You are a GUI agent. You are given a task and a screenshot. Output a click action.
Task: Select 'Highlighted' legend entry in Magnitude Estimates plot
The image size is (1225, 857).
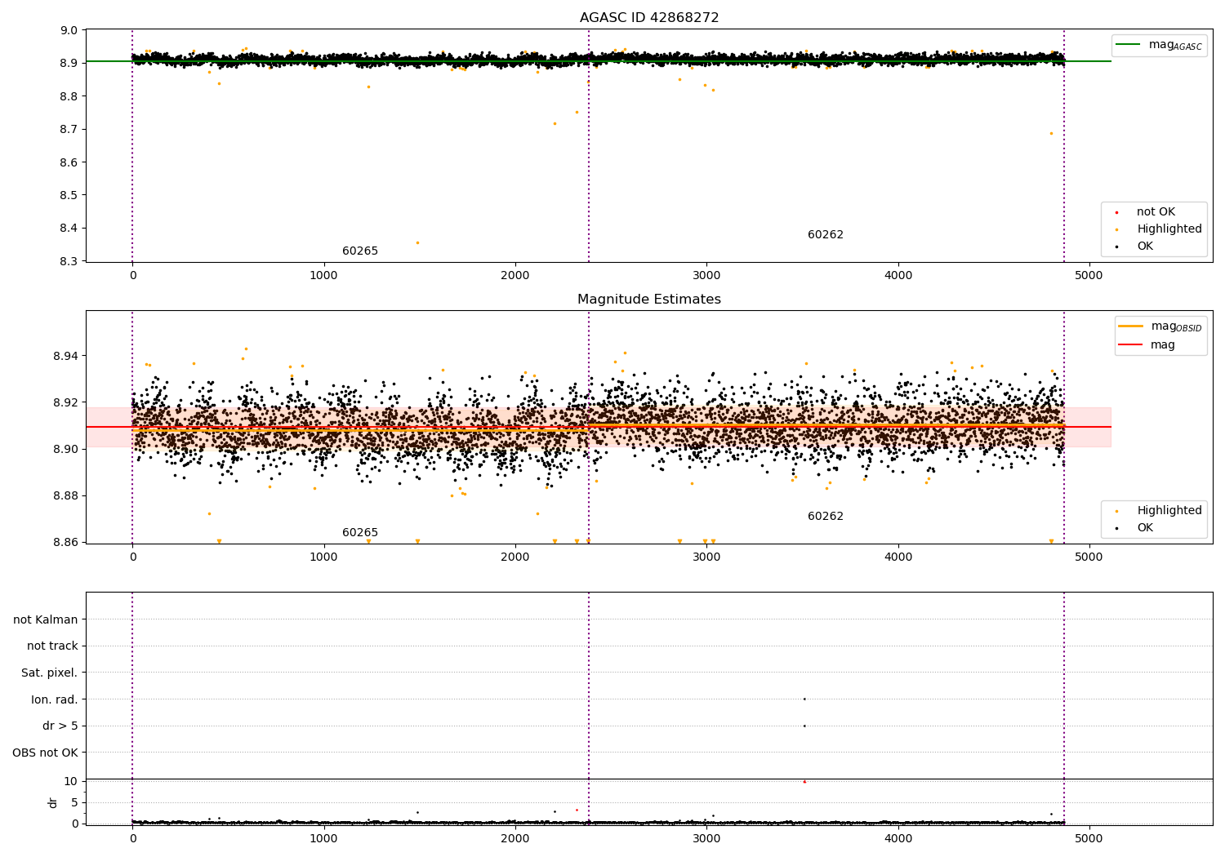click(x=1169, y=511)
